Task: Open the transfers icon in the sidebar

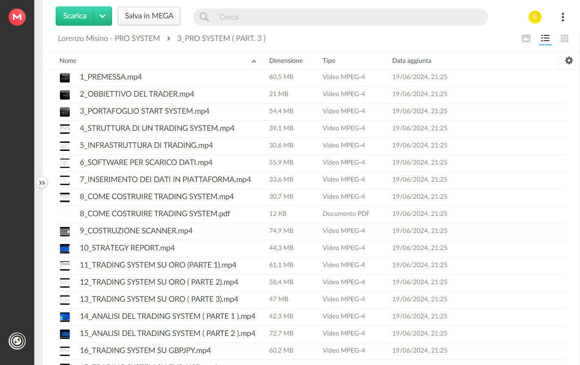Action: pyautogui.click(x=17, y=341)
